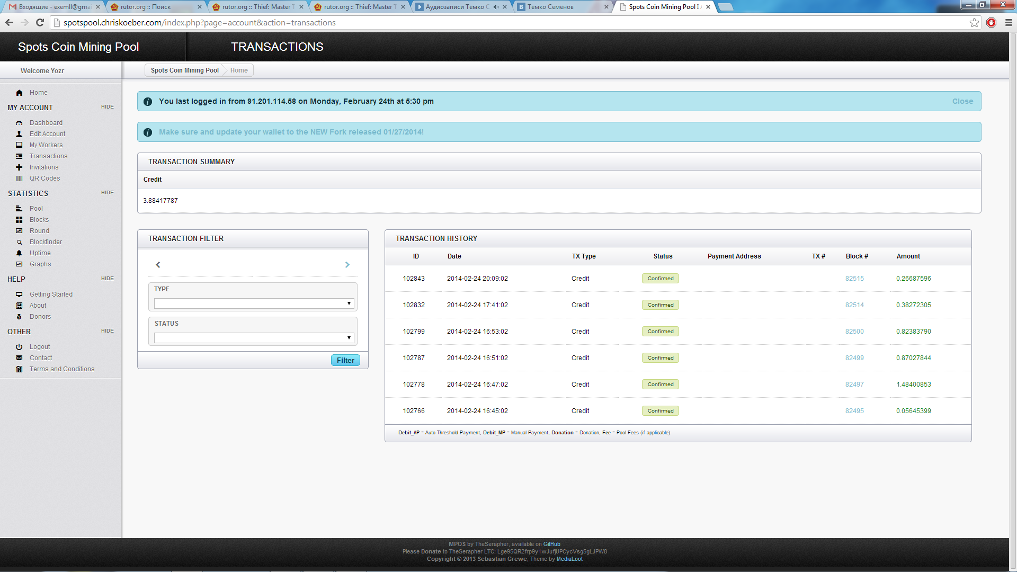Image resolution: width=1017 pixels, height=572 pixels.
Task: Click the Invitations plus icon
Action: [19, 167]
